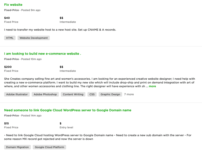202x154 pixels.
Task: Click the HTML skill tag
Action: click(10, 38)
